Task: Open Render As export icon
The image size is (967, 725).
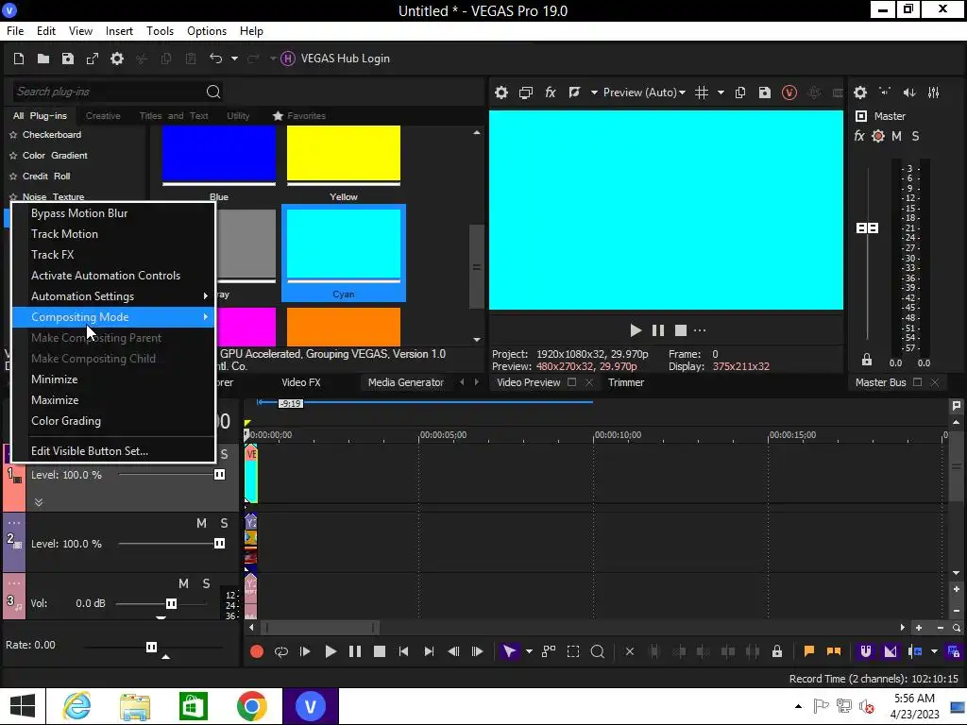Action: pos(93,59)
